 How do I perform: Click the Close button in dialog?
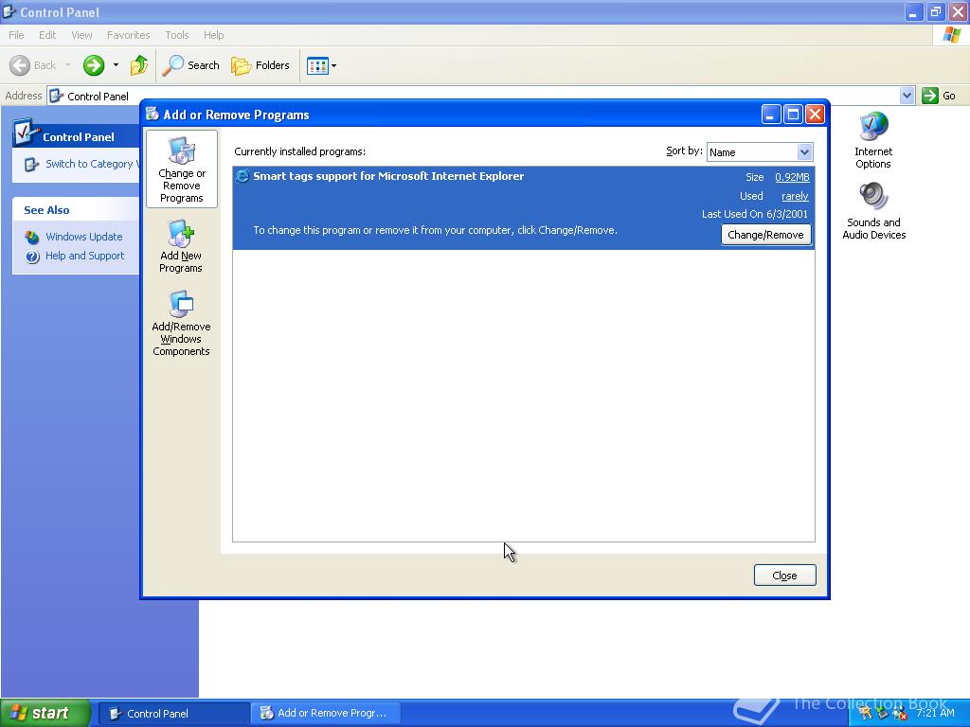(784, 576)
